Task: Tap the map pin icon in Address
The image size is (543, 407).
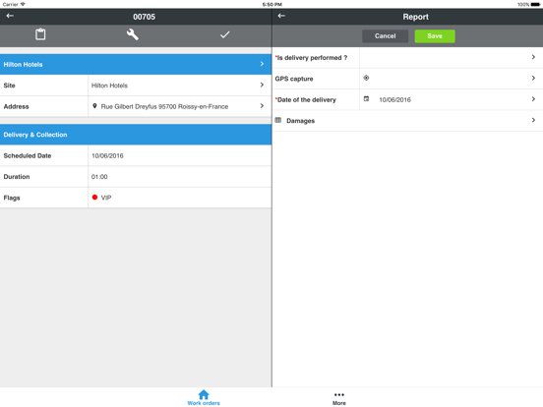Action: pos(94,106)
